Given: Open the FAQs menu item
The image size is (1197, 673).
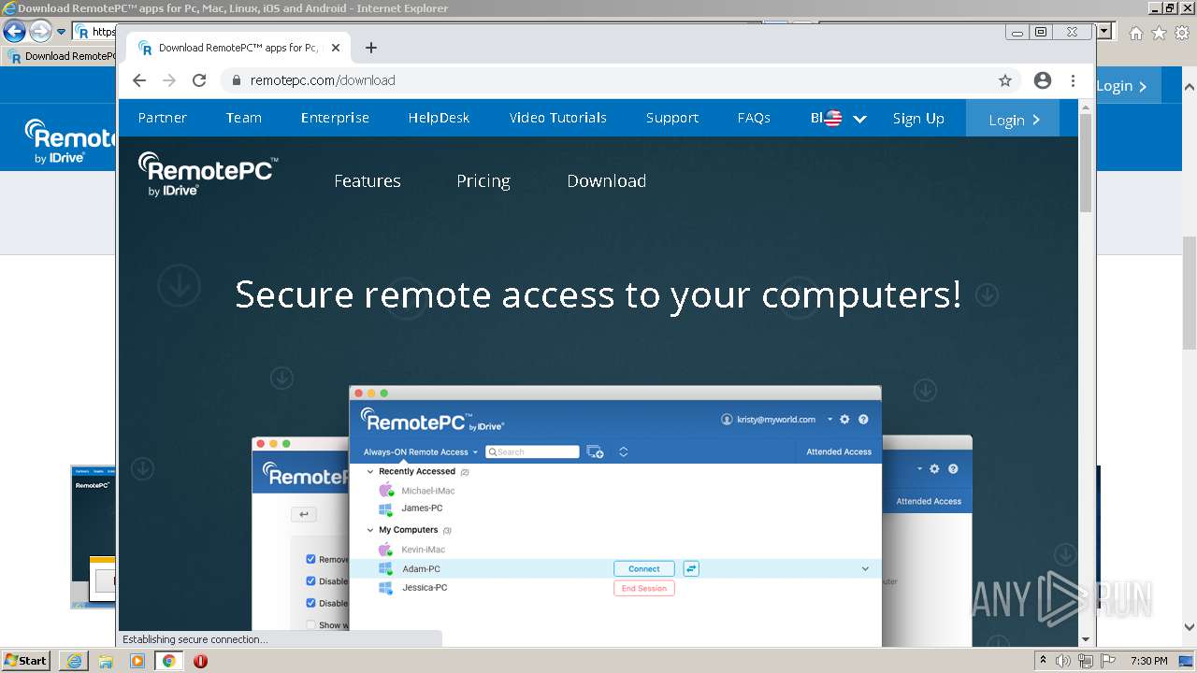Looking at the screenshot, I should pyautogui.click(x=754, y=118).
